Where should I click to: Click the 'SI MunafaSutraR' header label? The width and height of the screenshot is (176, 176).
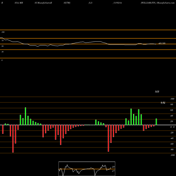coord(43,3)
